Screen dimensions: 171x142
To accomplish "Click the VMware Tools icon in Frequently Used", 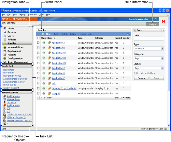I will click(5, 99).
